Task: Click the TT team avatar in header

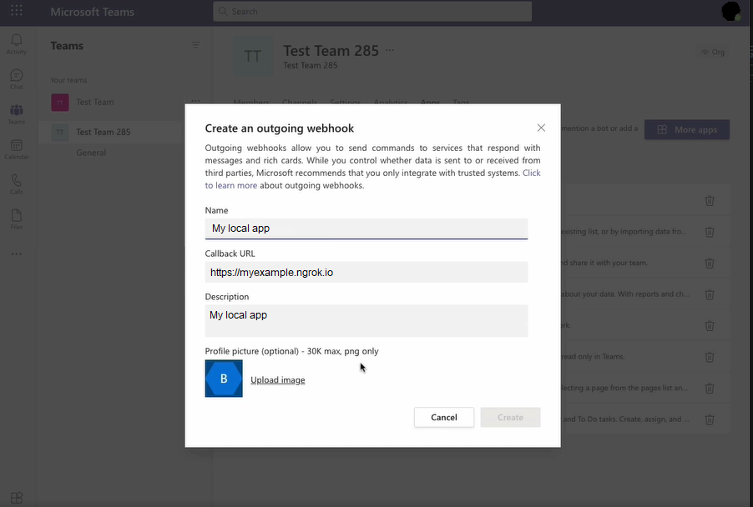Action: coord(253,56)
